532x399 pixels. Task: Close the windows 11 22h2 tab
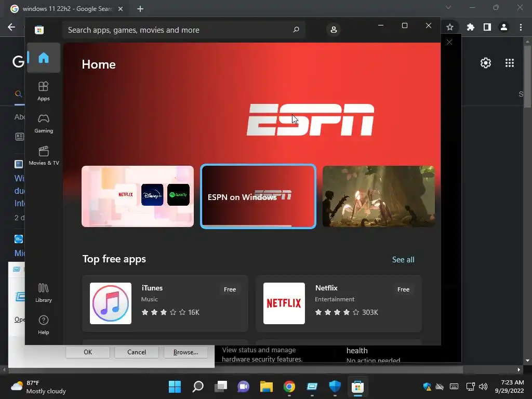pyautogui.click(x=121, y=9)
